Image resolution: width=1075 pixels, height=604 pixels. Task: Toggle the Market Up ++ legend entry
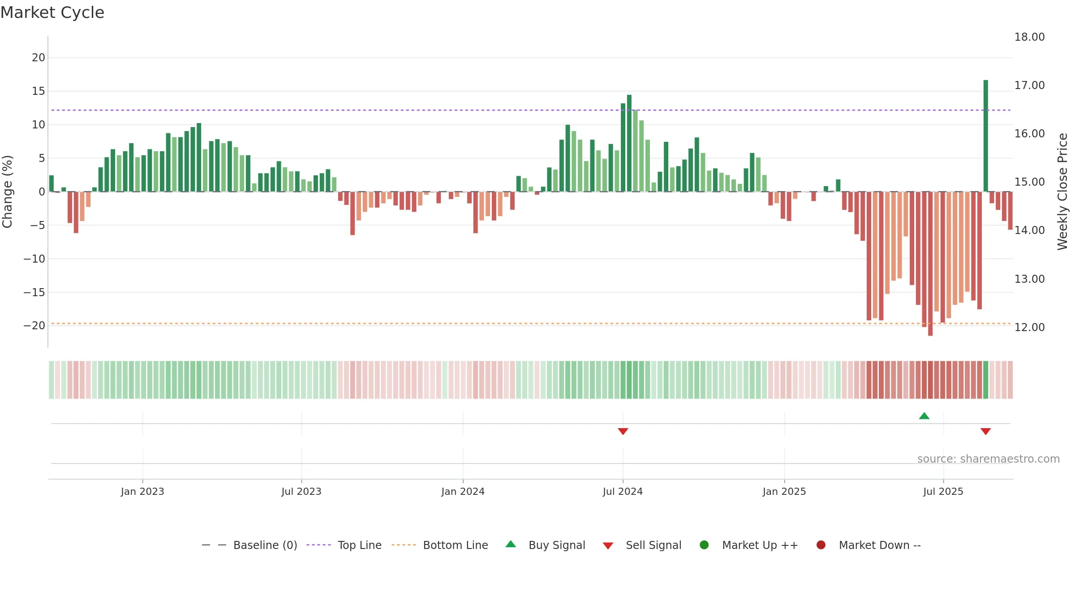point(749,545)
